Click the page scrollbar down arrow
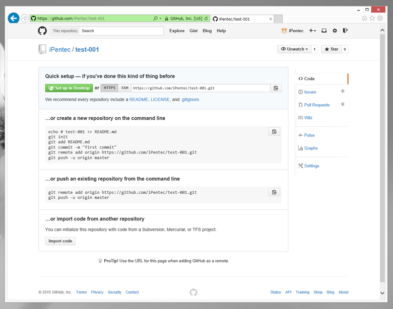The width and height of the screenshot is (393, 309). point(382,293)
